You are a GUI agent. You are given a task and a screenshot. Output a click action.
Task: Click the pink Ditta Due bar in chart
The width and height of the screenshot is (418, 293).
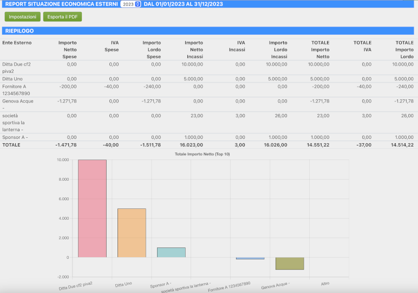coord(92,209)
